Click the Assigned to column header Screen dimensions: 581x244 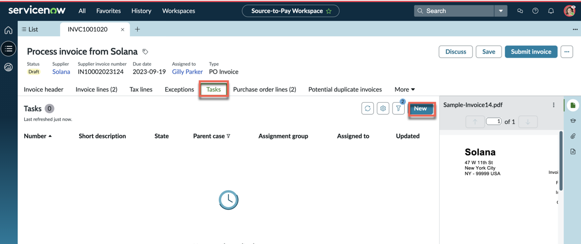click(x=353, y=136)
